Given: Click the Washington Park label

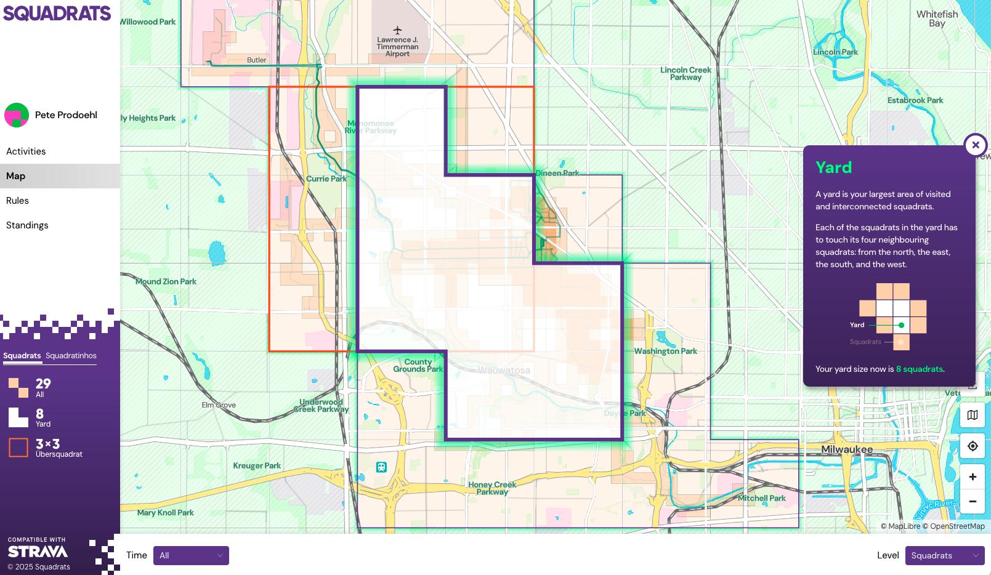Looking at the screenshot, I should click(x=666, y=352).
